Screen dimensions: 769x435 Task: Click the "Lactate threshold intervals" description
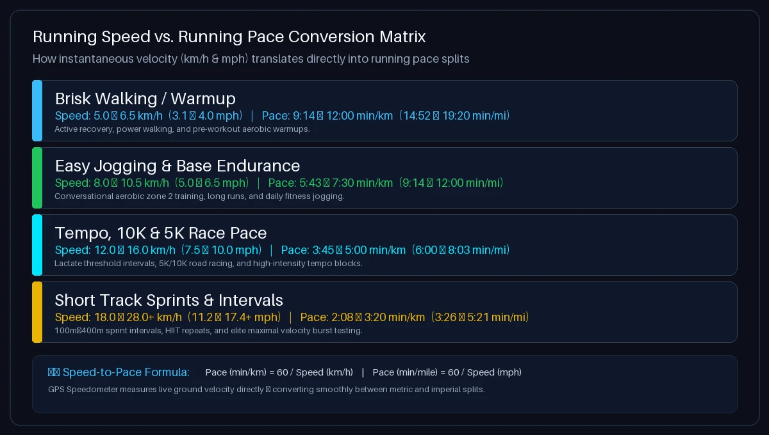click(208, 264)
